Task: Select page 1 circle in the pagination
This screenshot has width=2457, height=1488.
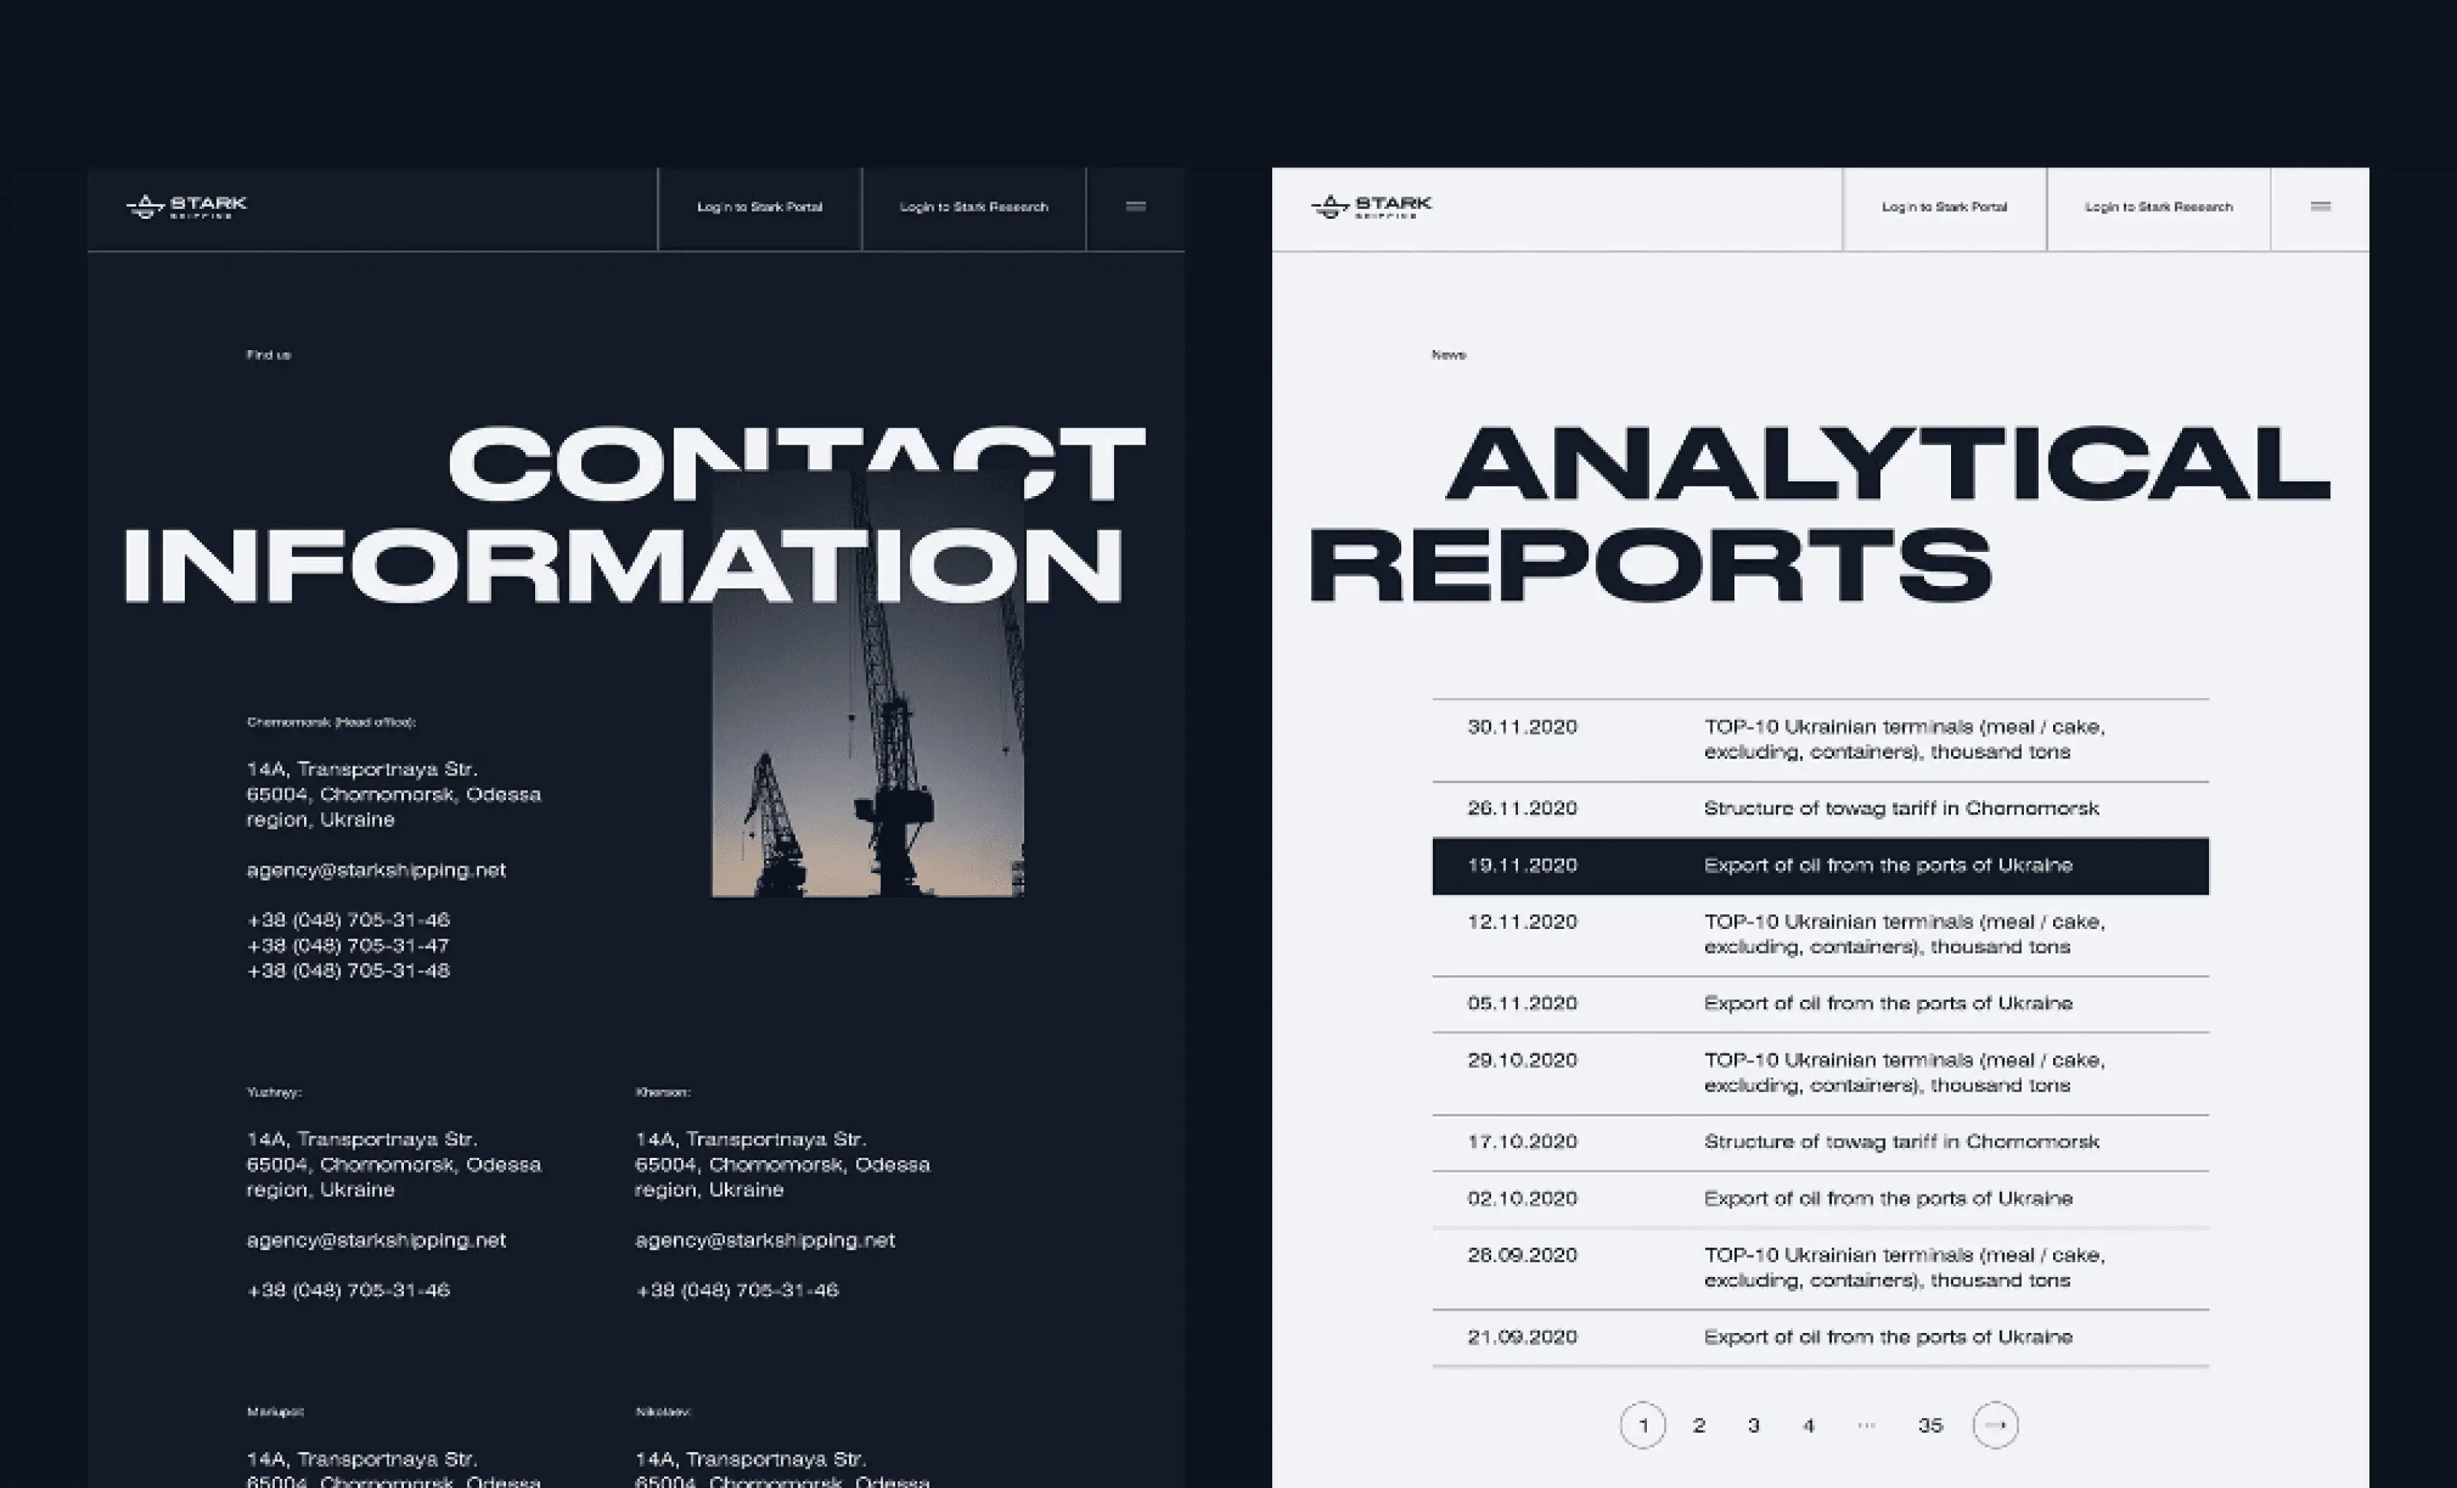Action: tap(1642, 1425)
